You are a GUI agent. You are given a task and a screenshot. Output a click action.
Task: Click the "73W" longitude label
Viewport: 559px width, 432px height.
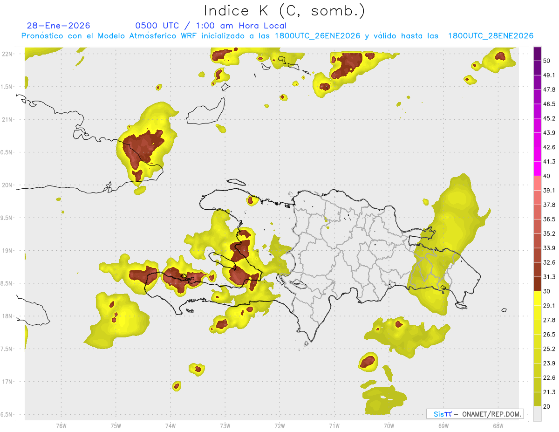[225, 426]
